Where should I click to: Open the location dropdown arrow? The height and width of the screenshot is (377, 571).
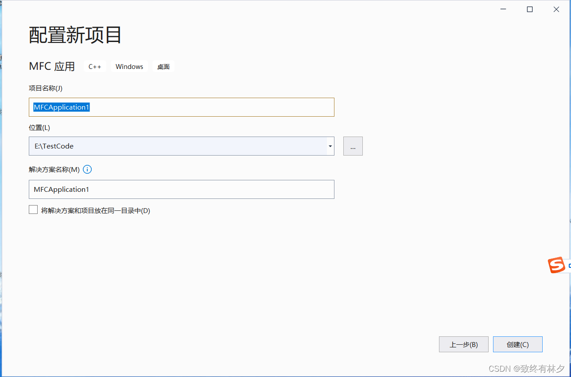point(330,146)
